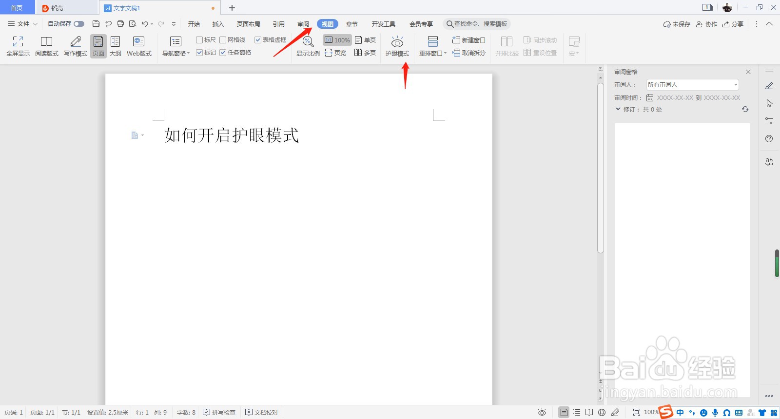Open the References ribbon tab

pos(279,24)
